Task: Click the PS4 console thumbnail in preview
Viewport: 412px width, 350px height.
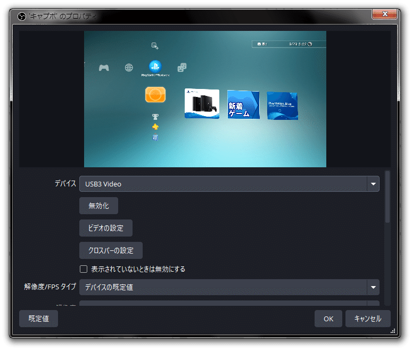Action: pos(202,103)
